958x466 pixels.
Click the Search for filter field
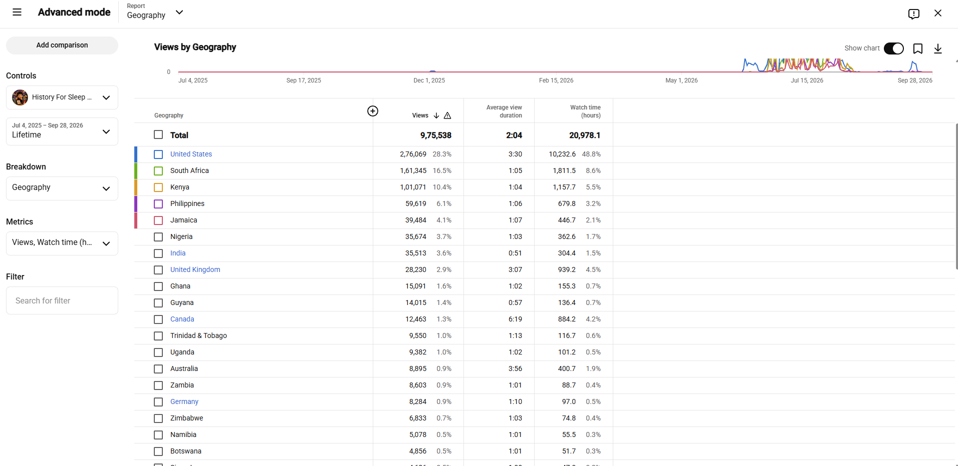pos(62,300)
